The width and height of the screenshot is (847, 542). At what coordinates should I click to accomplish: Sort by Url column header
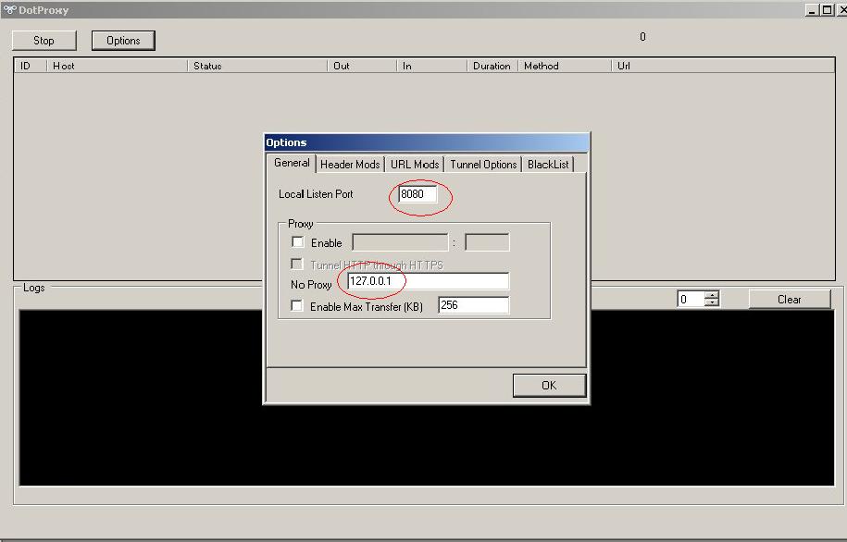tap(723, 66)
